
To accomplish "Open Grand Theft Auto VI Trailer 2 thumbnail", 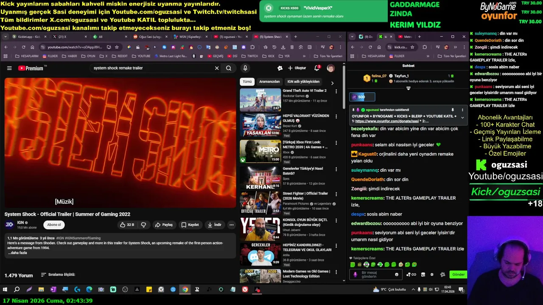I will click(x=260, y=100).
